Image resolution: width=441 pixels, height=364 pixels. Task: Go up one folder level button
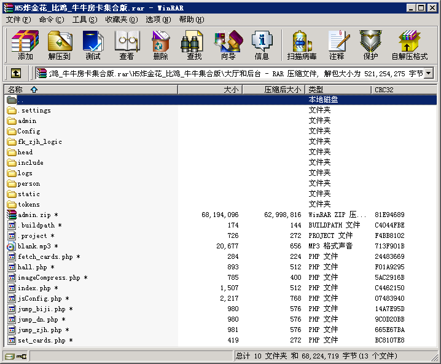(16, 73)
